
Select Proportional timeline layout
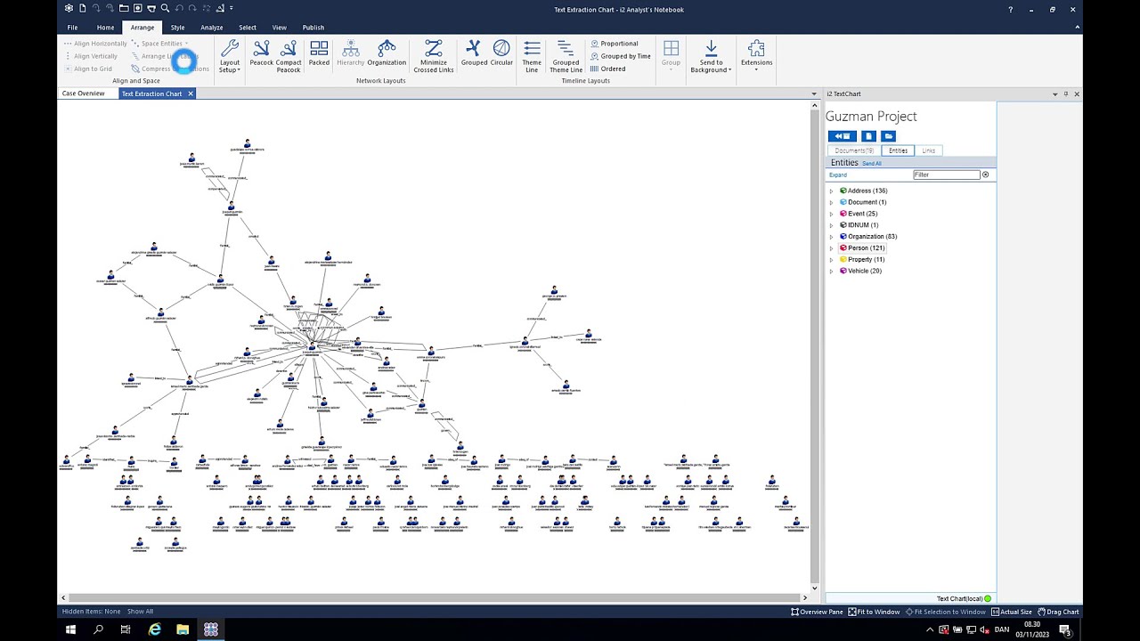(615, 43)
